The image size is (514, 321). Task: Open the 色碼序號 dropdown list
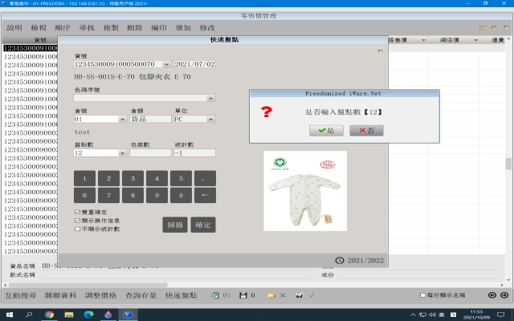click(x=211, y=98)
